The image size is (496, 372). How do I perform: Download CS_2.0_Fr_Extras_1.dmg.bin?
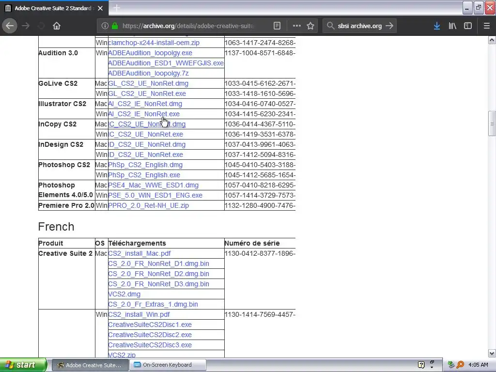(x=153, y=304)
